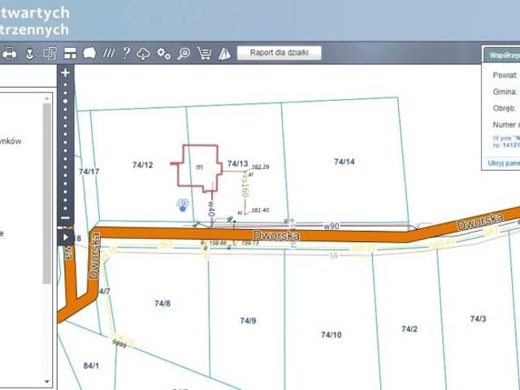The height and width of the screenshot is (390, 520).
Task: Open the shopping cart icon
Action: [204, 54]
